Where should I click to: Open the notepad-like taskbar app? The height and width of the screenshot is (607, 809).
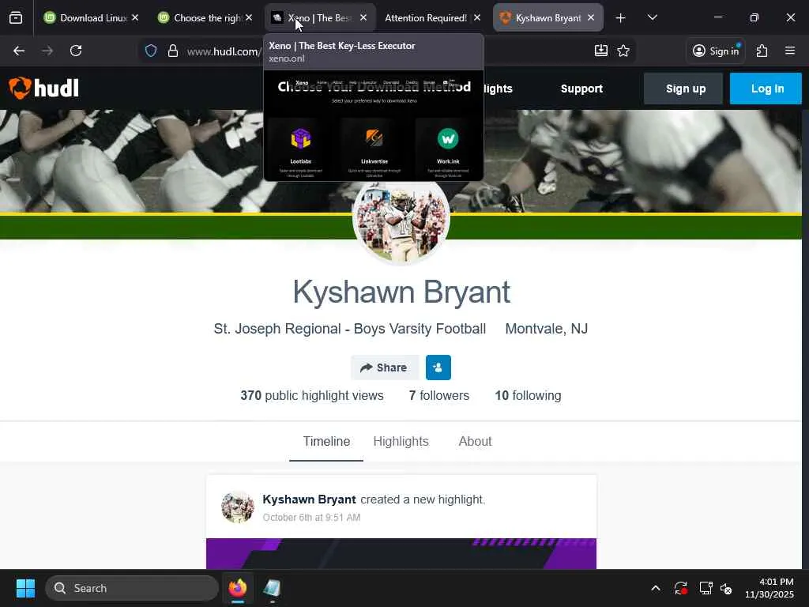[272, 588]
